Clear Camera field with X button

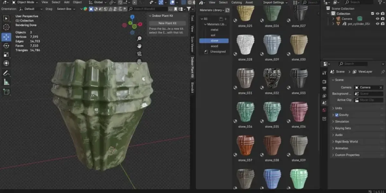(x=381, y=87)
